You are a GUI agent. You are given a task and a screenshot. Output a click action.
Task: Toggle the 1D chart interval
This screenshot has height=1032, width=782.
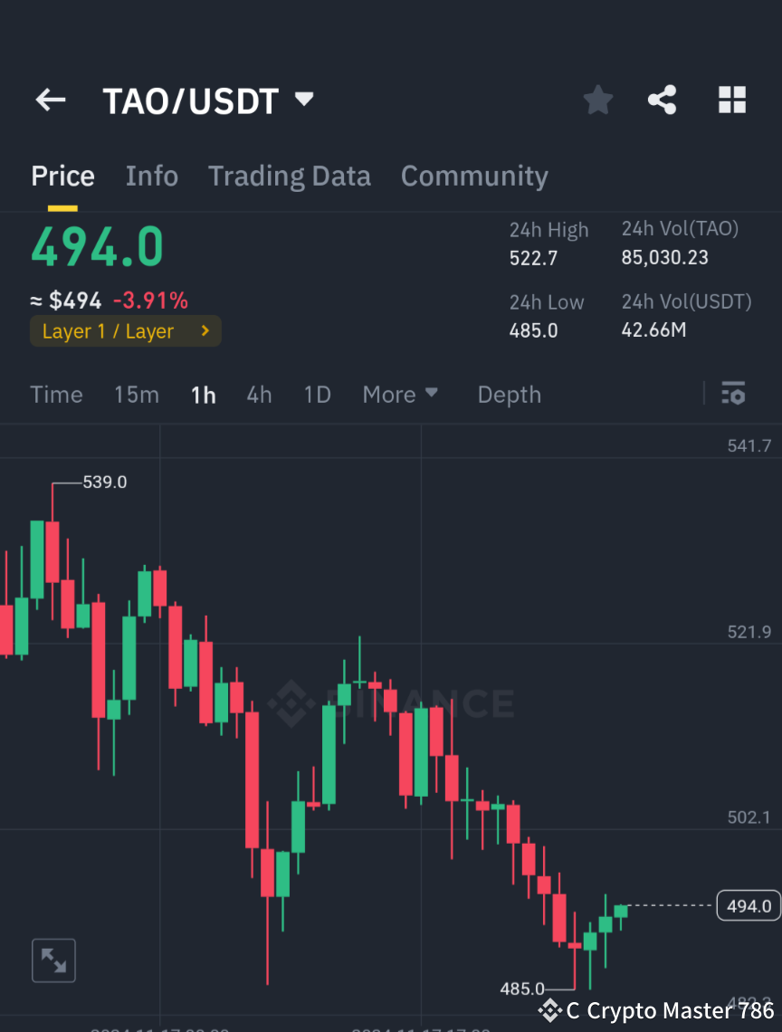point(317,394)
